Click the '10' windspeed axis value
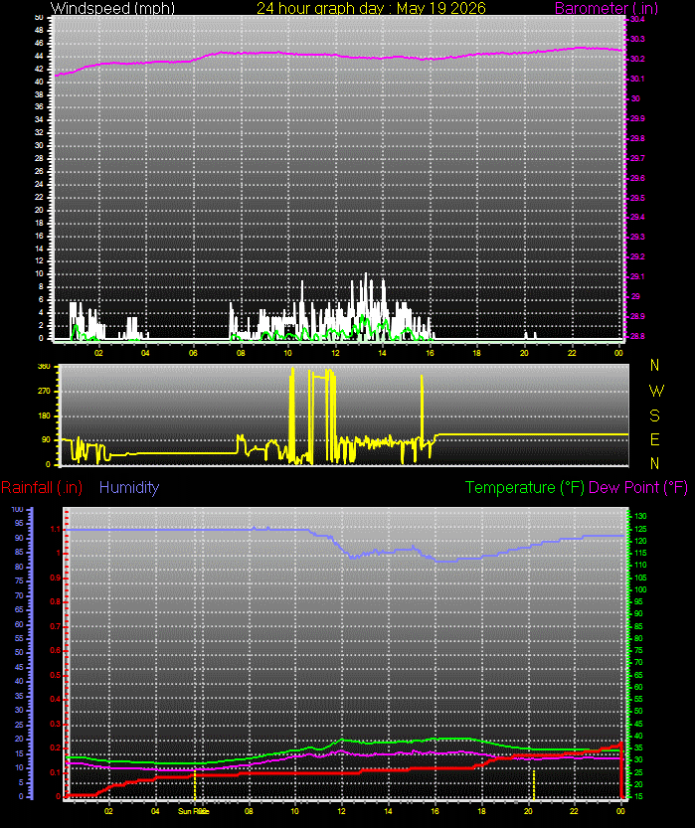 click(x=39, y=273)
